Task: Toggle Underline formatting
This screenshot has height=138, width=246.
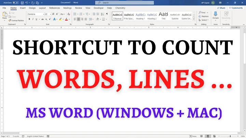Action: click(37, 19)
